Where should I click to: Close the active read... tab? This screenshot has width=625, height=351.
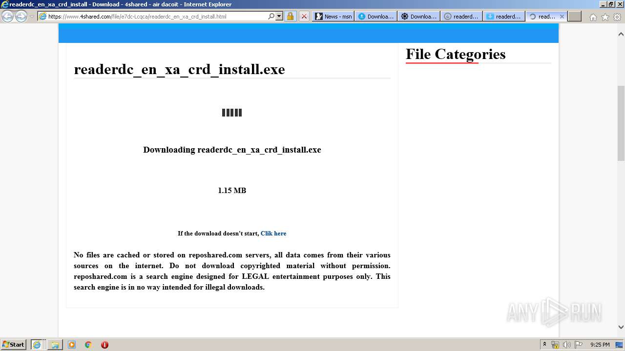(562, 16)
